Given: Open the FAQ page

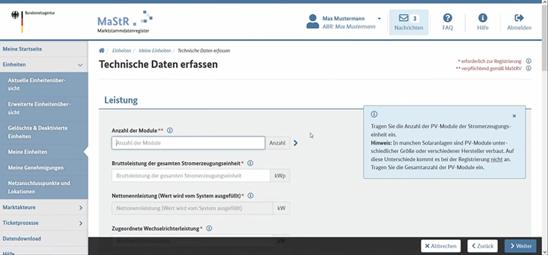Looking at the screenshot, I should point(447,22).
